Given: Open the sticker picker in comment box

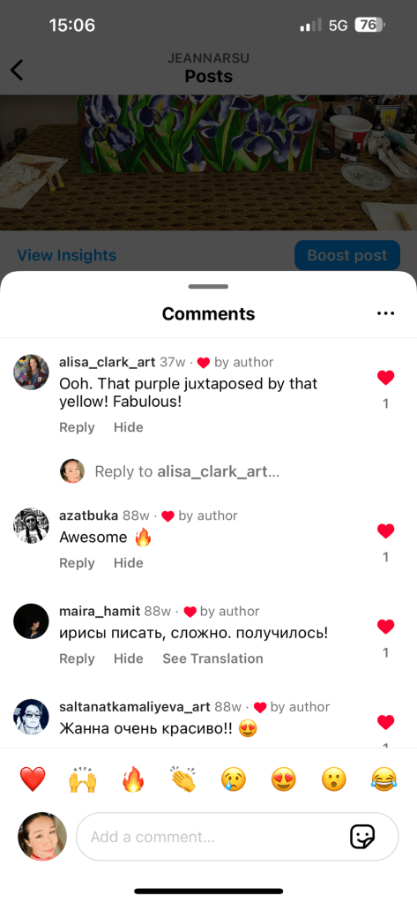Looking at the screenshot, I should click(362, 836).
